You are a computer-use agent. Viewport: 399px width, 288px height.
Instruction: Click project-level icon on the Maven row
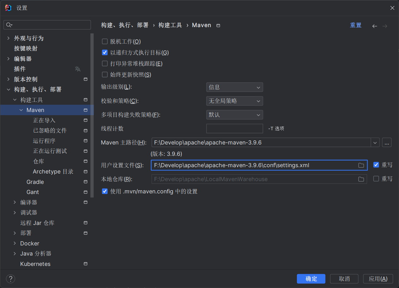(x=85, y=110)
